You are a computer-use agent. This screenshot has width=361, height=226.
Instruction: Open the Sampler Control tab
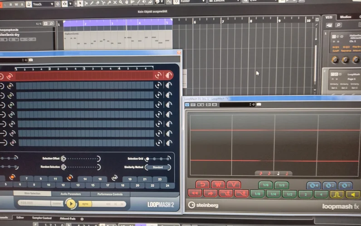pyautogui.click(x=42, y=218)
